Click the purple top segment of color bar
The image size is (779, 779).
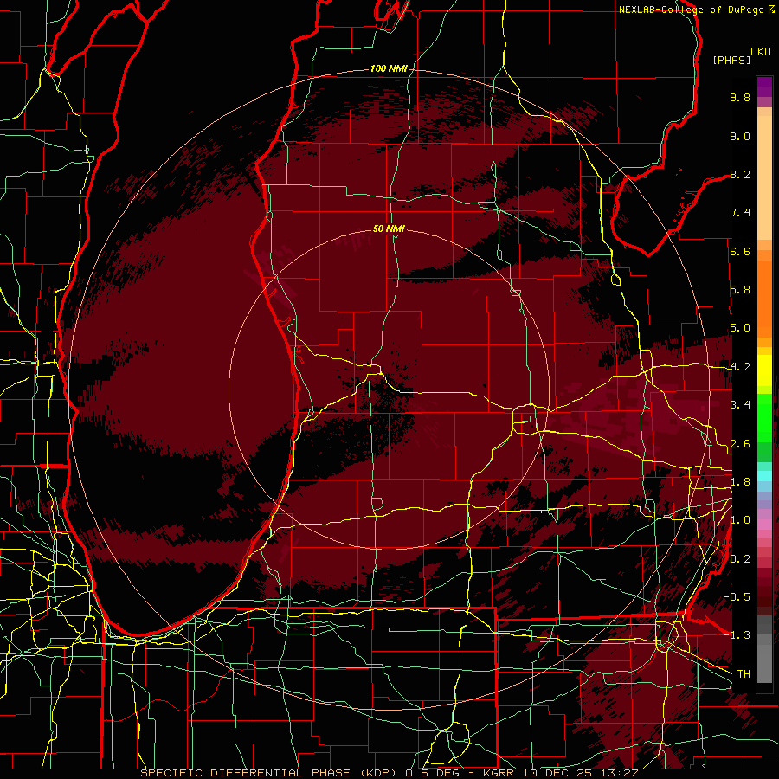764,87
